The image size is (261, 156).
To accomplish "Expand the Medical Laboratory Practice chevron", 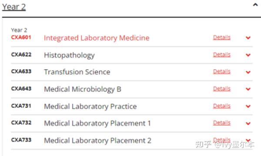I will click(x=248, y=106).
